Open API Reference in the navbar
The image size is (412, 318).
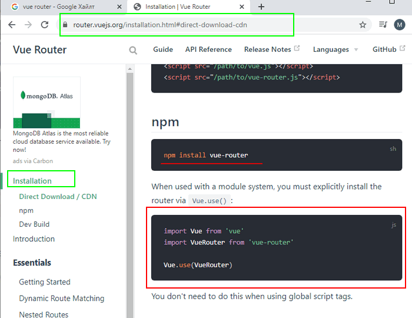(208, 49)
